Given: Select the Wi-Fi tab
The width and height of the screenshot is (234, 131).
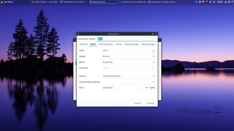Looking at the screenshot, I should tap(93, 44).
